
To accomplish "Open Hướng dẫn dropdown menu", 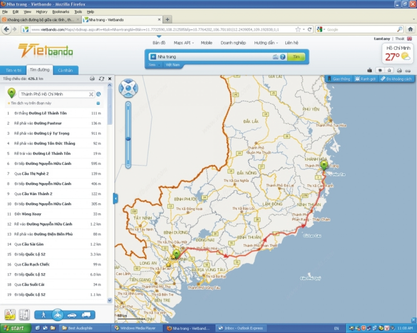I will click(x=266, y=43).
